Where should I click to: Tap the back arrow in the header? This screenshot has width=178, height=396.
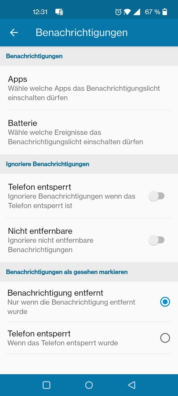pyautogui.click(x=14, y=33)
